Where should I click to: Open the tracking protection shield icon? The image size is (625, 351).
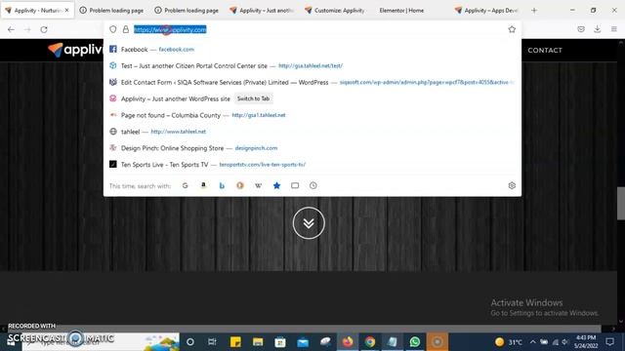[x=113, y=29]
